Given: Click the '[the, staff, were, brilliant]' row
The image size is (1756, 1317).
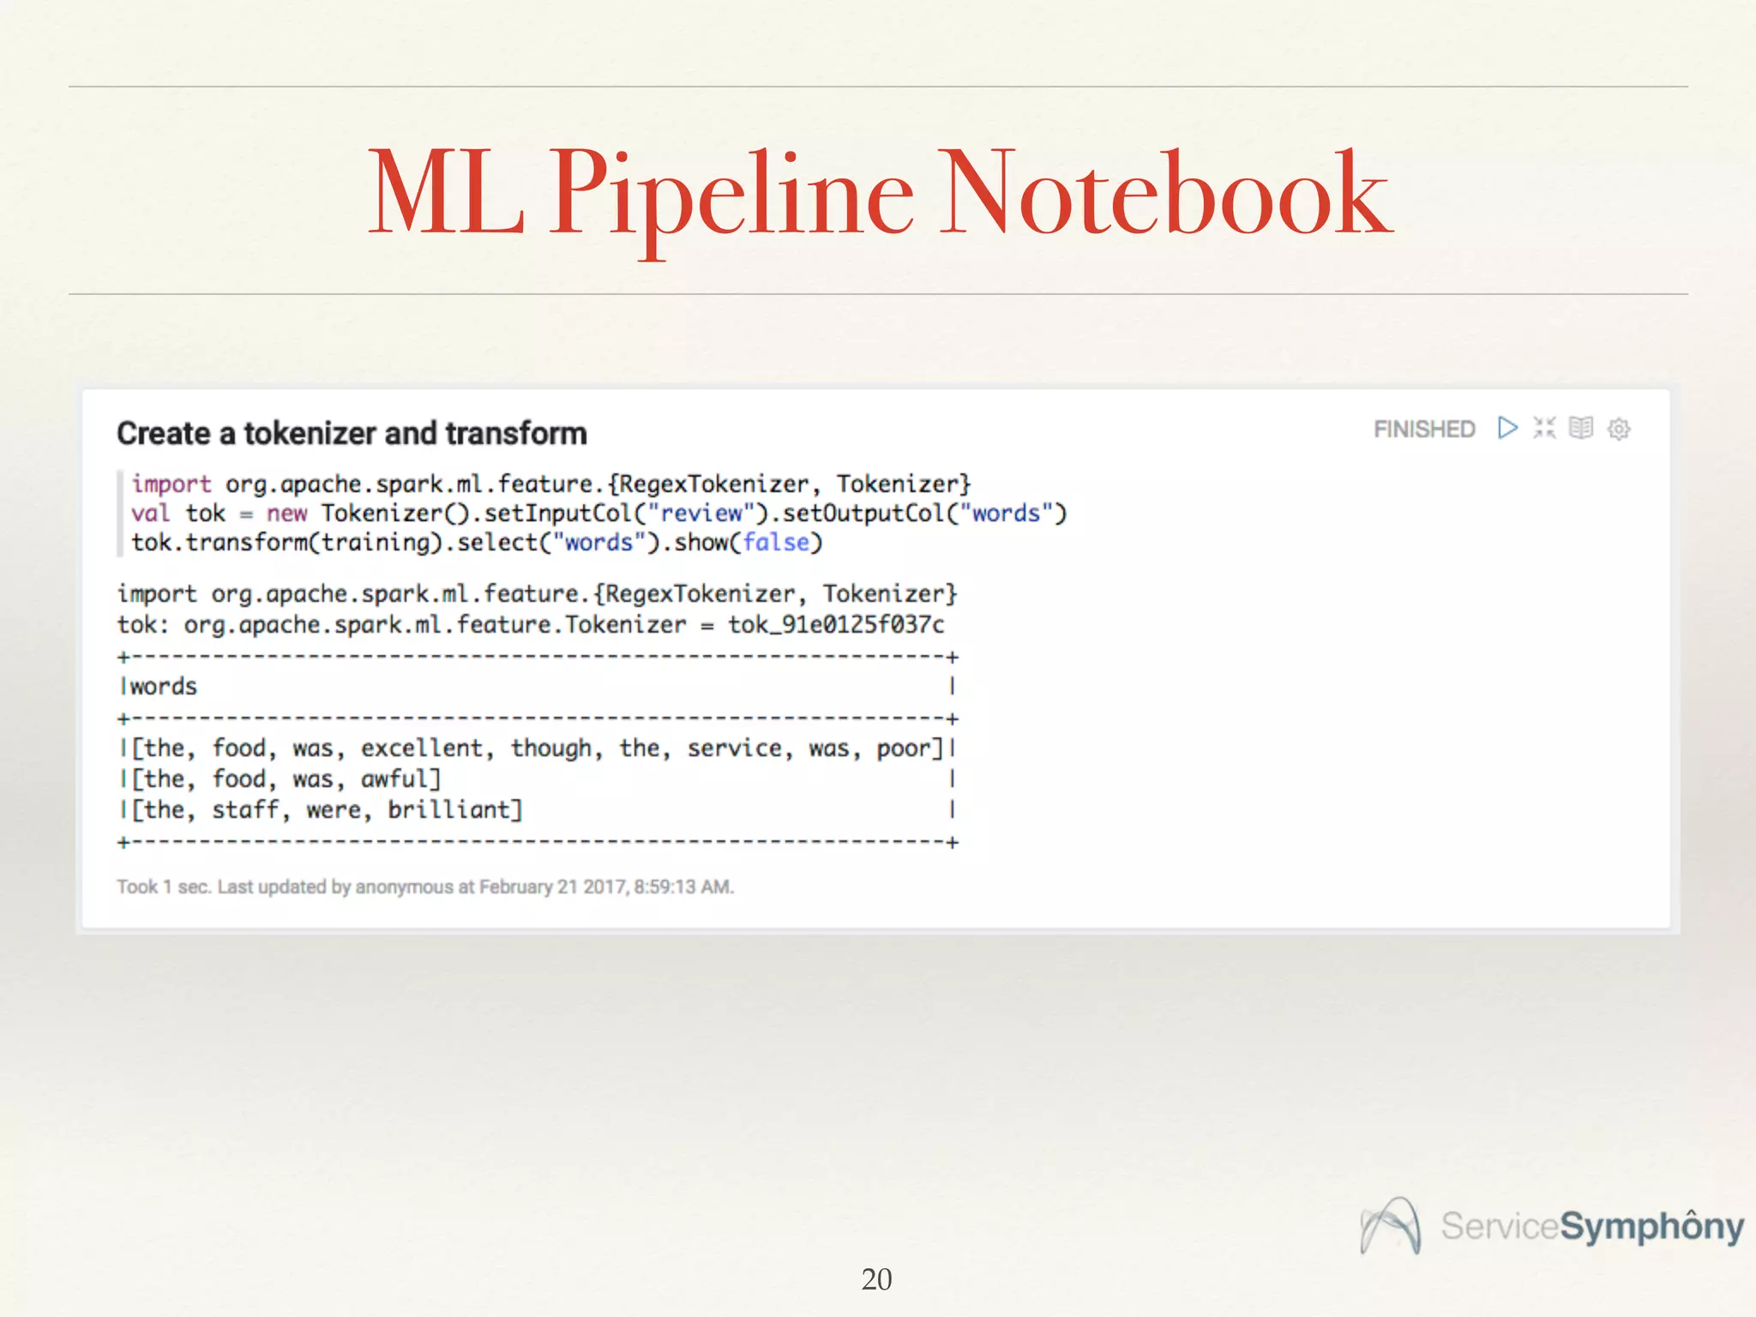Looking at the screenshot, I should [326, 810].
